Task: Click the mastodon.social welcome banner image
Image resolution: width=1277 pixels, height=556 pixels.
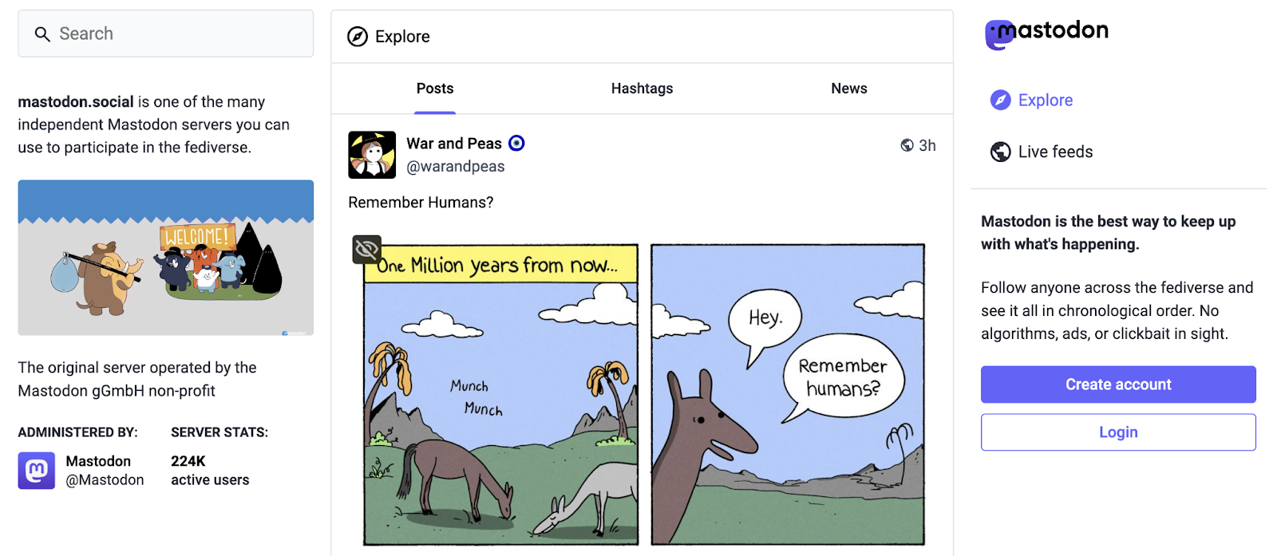Action: point(165,258)
